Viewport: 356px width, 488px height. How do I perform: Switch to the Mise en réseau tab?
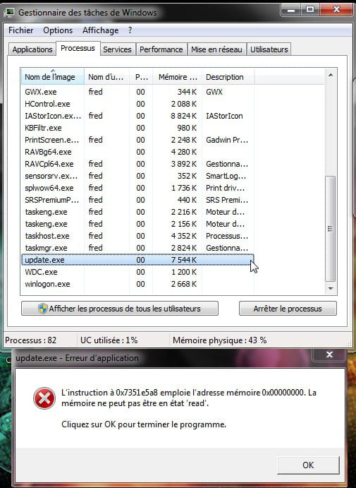click(216, 49)
